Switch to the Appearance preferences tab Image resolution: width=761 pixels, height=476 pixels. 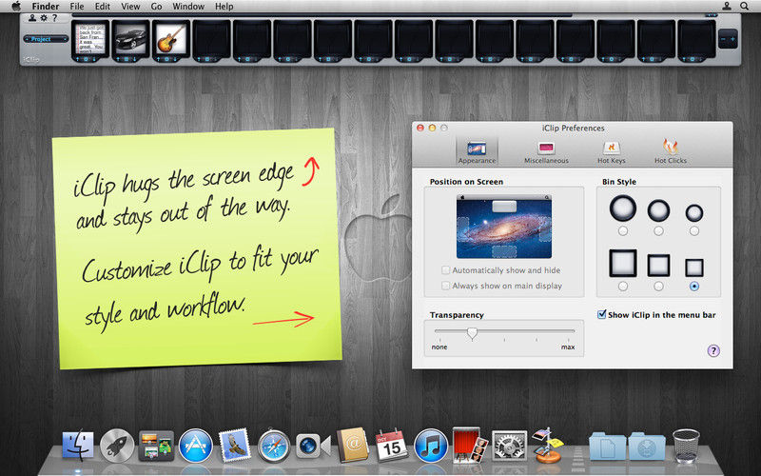tap(477, 151)
